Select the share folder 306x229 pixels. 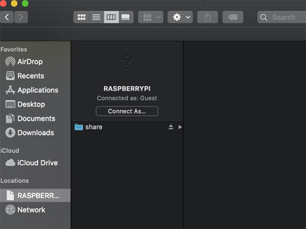(x=94, y=127)
